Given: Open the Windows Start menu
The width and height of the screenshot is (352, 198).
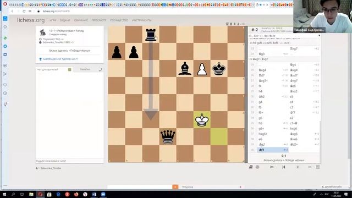Looking at the screenshot, I should (4, 194).
